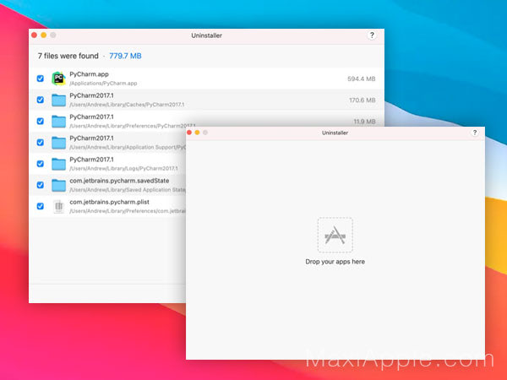
Task: Toggle checkbox for Application Support PyCharm2017.1 folder
Action: [x=40, y=143]
